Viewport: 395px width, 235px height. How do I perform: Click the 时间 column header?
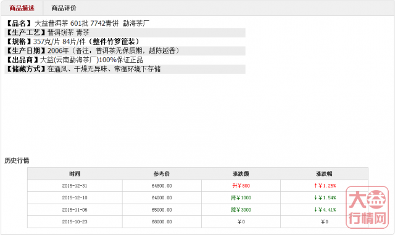click(75, 173)
